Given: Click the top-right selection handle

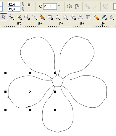Looking at the screenshot, I should tap(55, 73).
